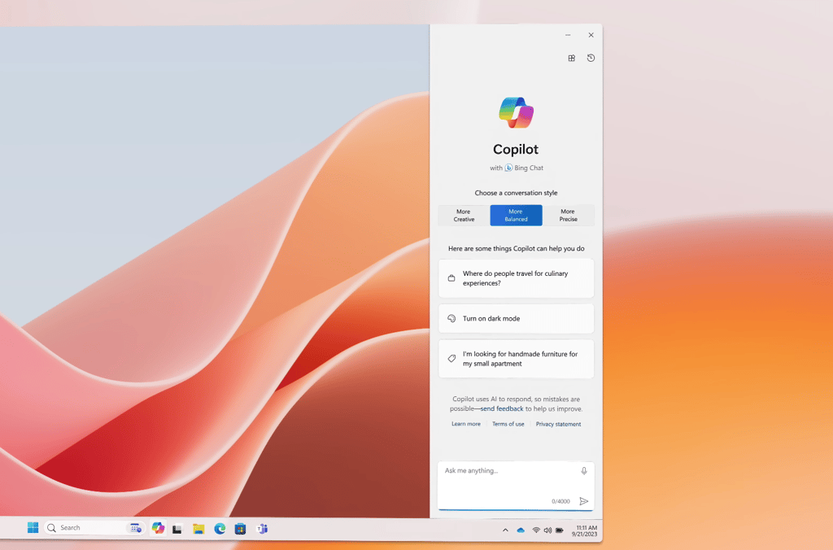Image resolution: width=833 pixels, height=550 pixels.
Task: Open File Explorer from the taskbar
Action: 198,529
